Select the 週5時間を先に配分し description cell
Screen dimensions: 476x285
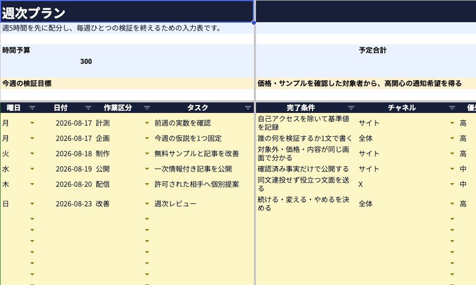[x=127, y=28]
